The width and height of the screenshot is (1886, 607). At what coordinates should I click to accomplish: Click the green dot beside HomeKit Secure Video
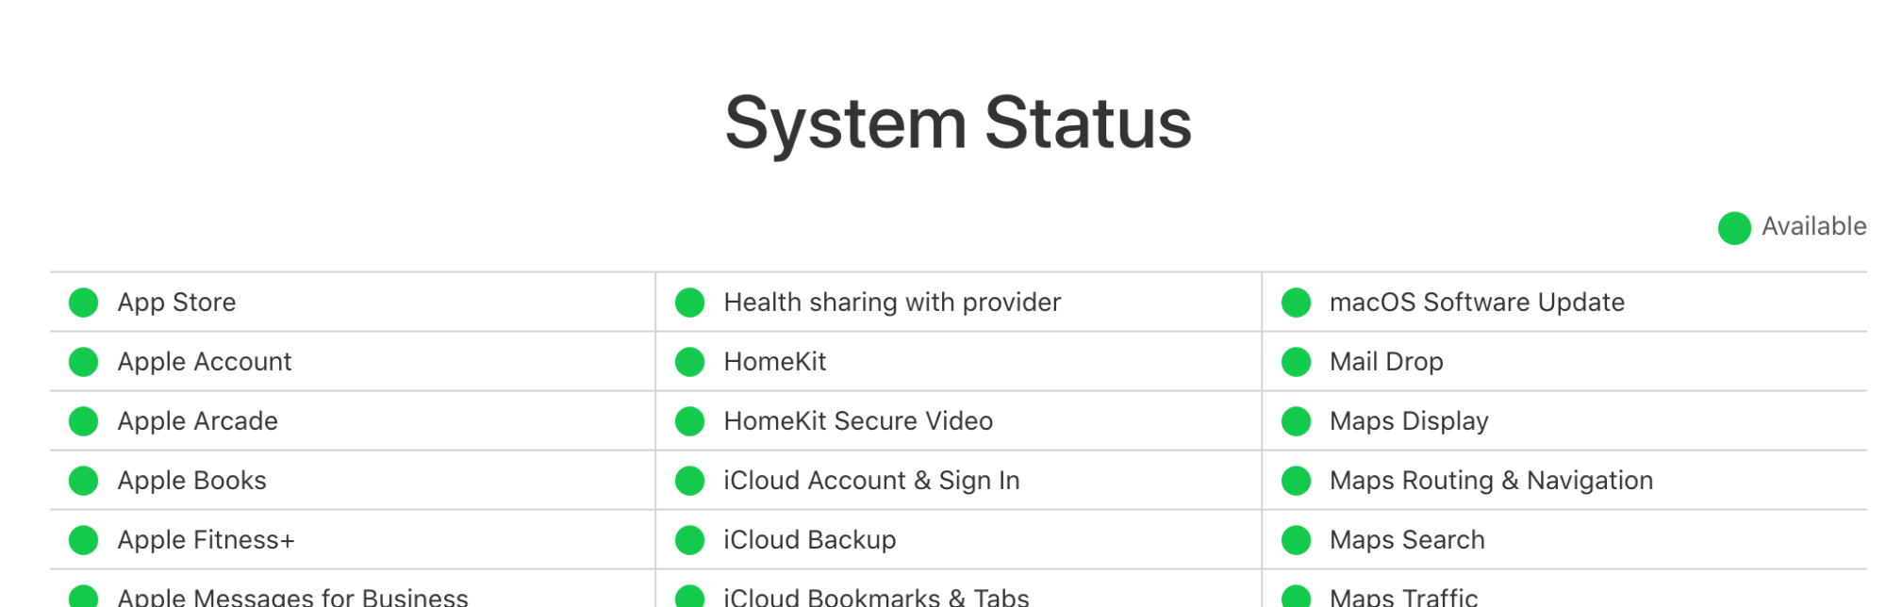(x=690, y=421)
